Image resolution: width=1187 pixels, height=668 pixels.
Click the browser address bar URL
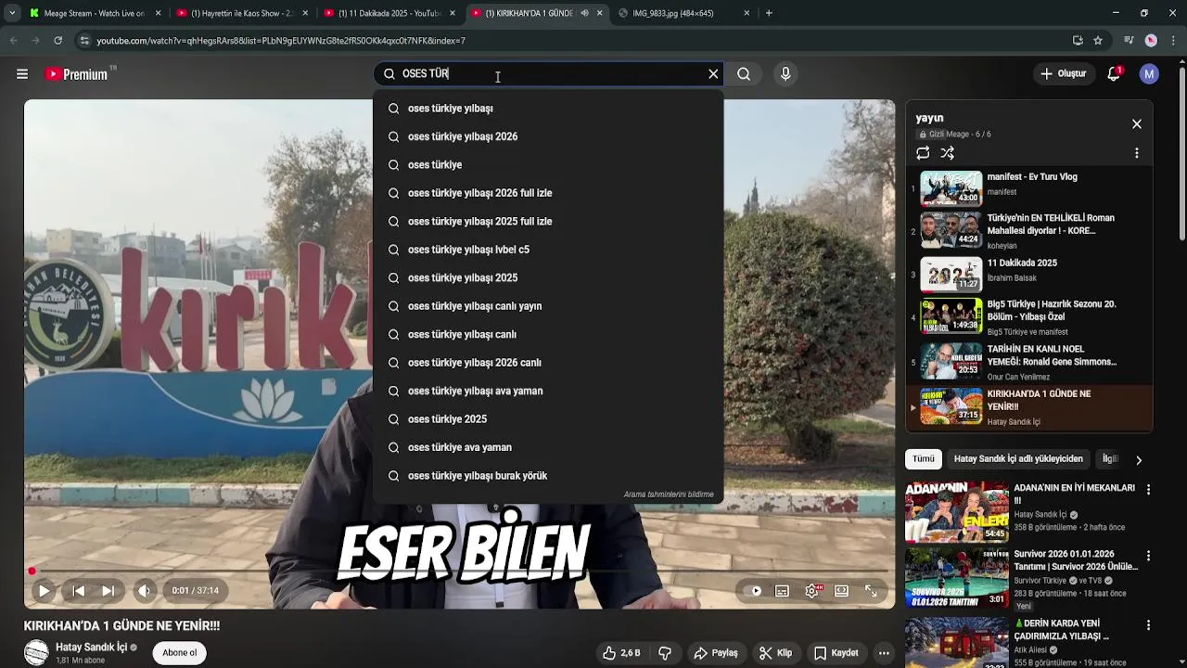(x=281, y=41)
